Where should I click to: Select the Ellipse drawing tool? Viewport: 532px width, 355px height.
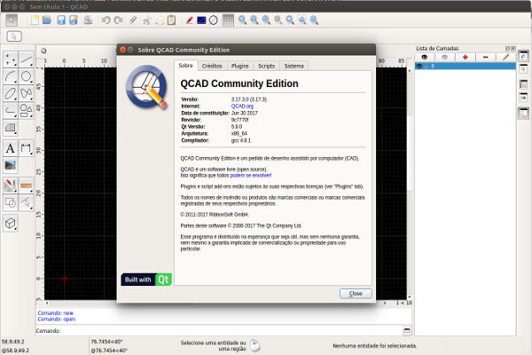(x=11, y=93)
